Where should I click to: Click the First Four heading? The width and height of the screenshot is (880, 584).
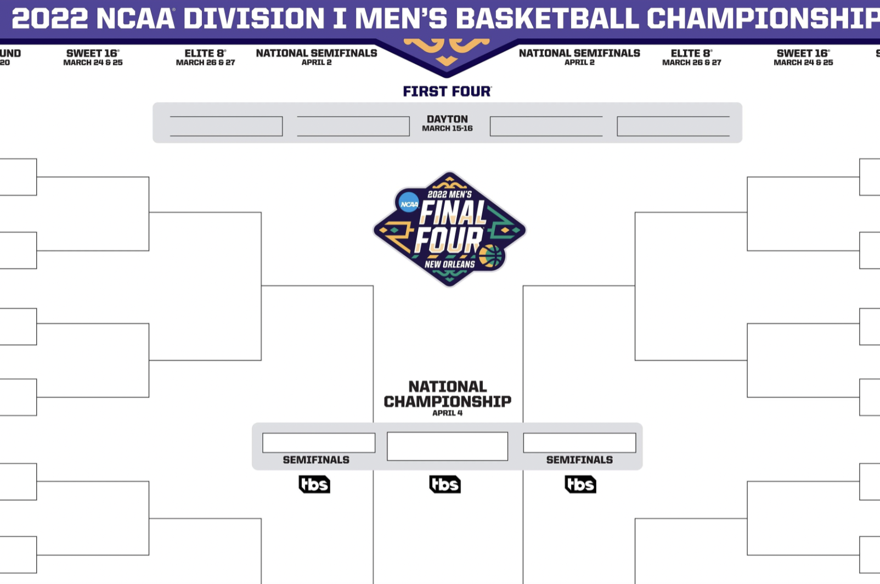coord(447,91)
